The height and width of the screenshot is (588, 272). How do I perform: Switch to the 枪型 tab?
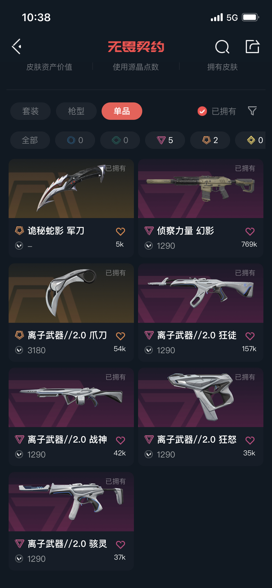coord(76,111)
